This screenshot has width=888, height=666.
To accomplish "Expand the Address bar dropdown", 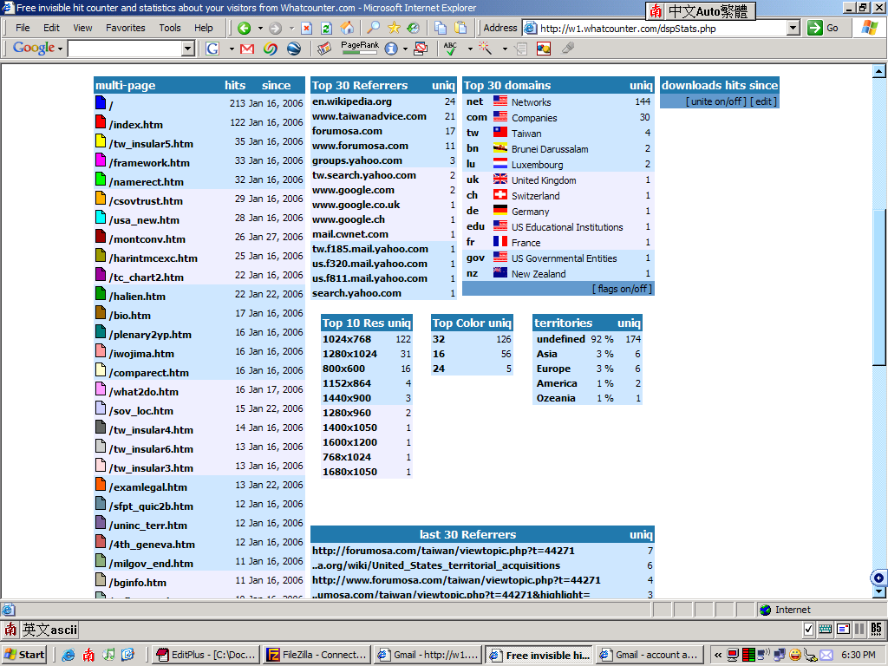I will point(793,28).
